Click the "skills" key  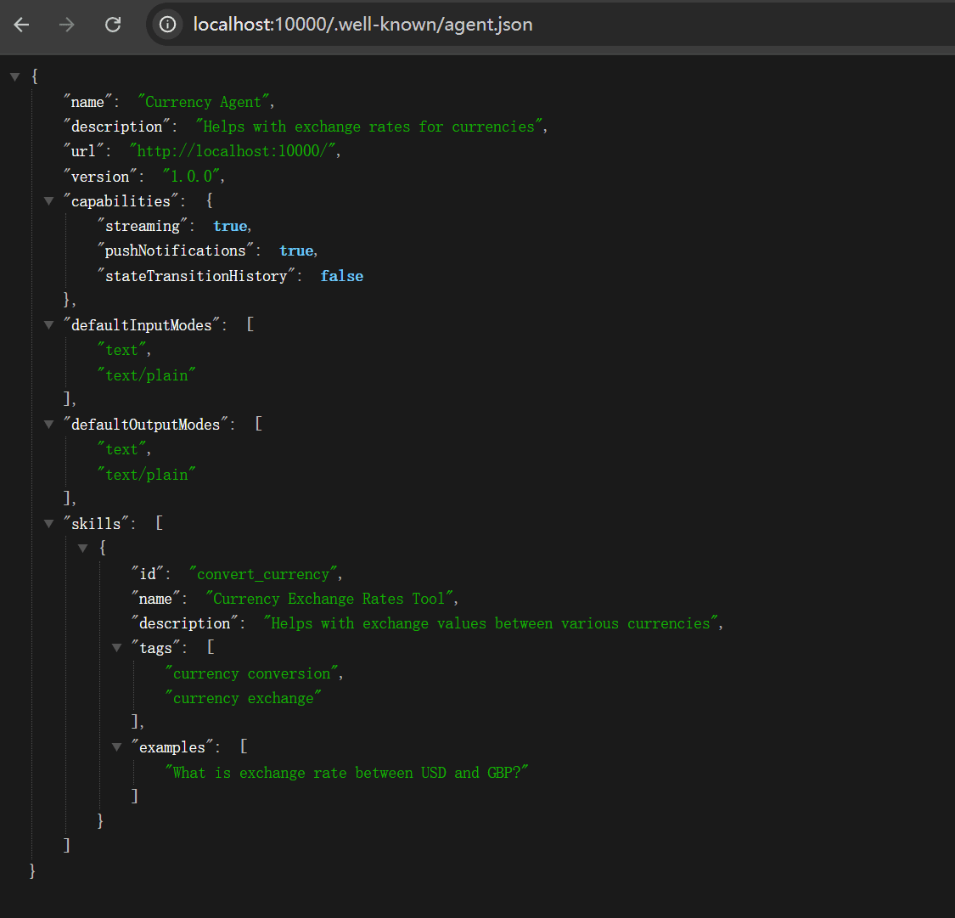(96, 524)
